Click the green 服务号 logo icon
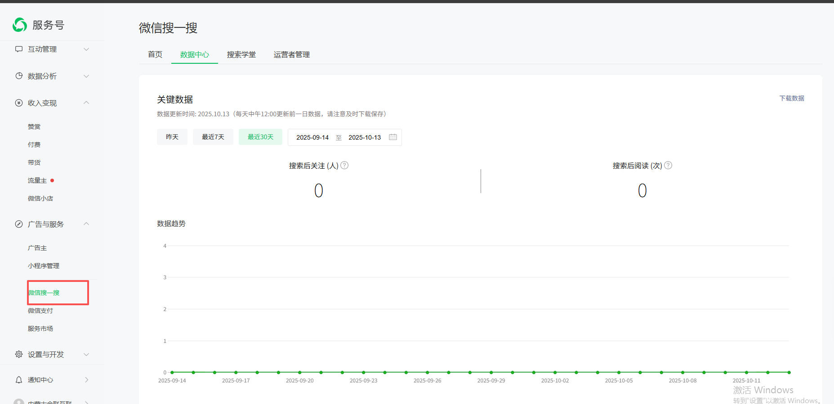Image resolution: width=834 pixels, height=404 pixels. pos(20,25)
